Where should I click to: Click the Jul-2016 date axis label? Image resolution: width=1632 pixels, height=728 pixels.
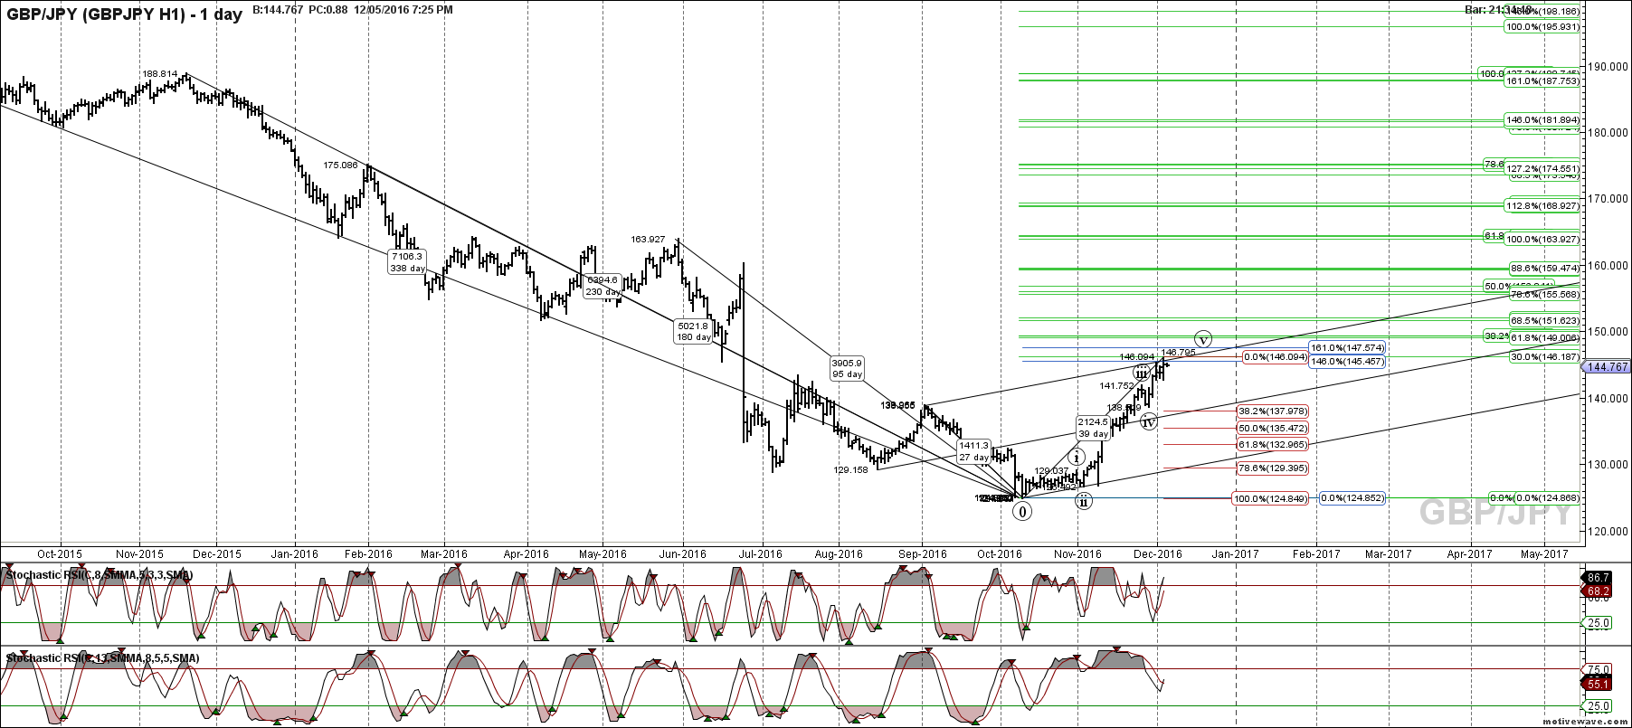pos(761,554)
